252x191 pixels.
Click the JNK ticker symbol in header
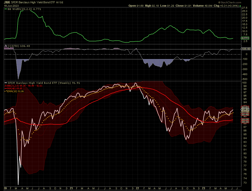pos(7,2)
